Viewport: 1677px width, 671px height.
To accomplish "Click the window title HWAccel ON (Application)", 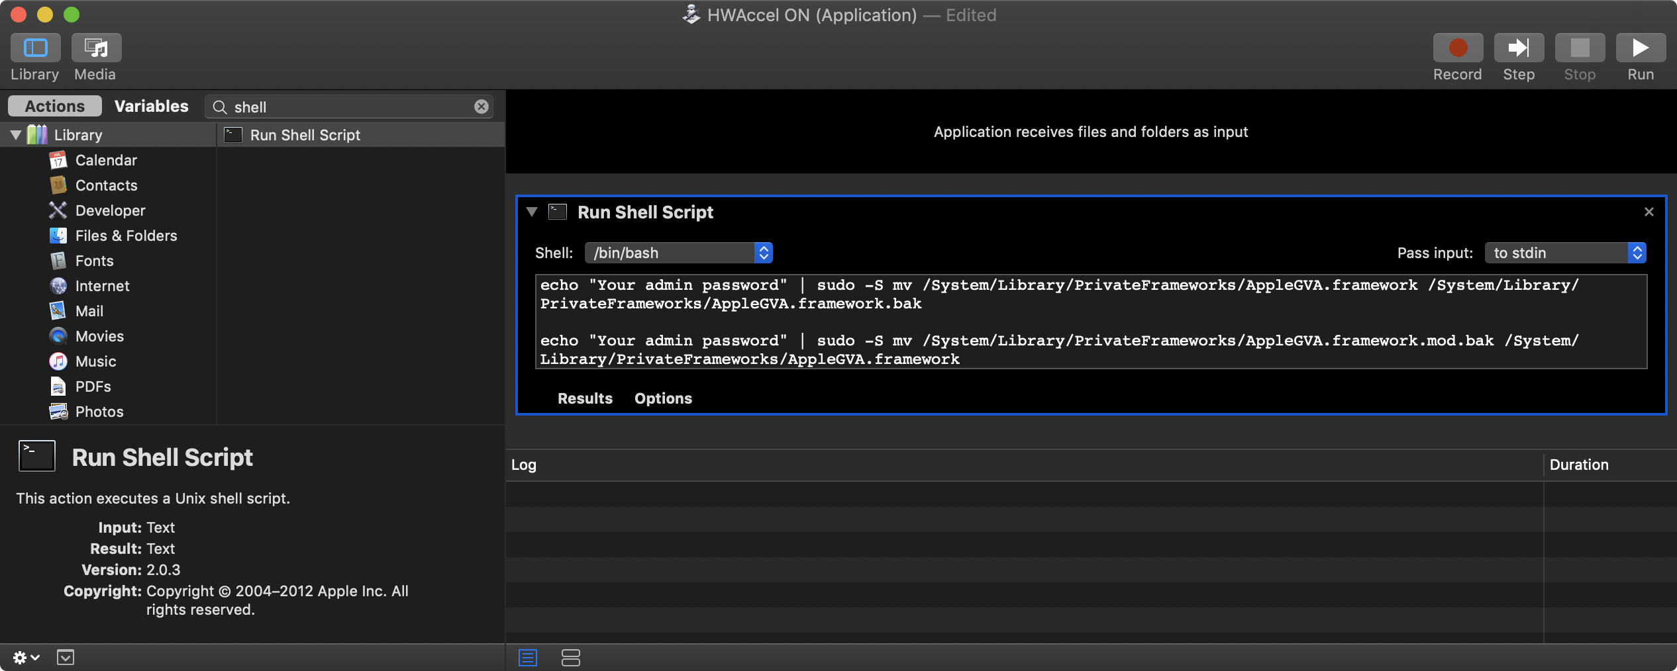I will click(x=811, y=15).
